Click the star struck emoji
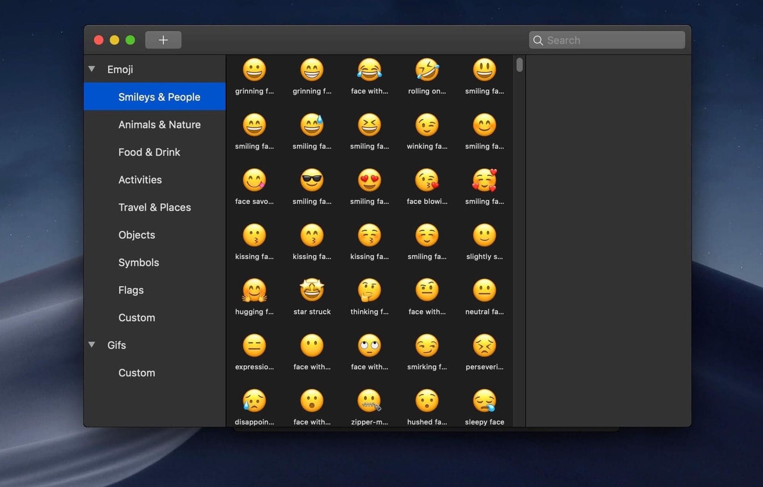 coord(312,290)
